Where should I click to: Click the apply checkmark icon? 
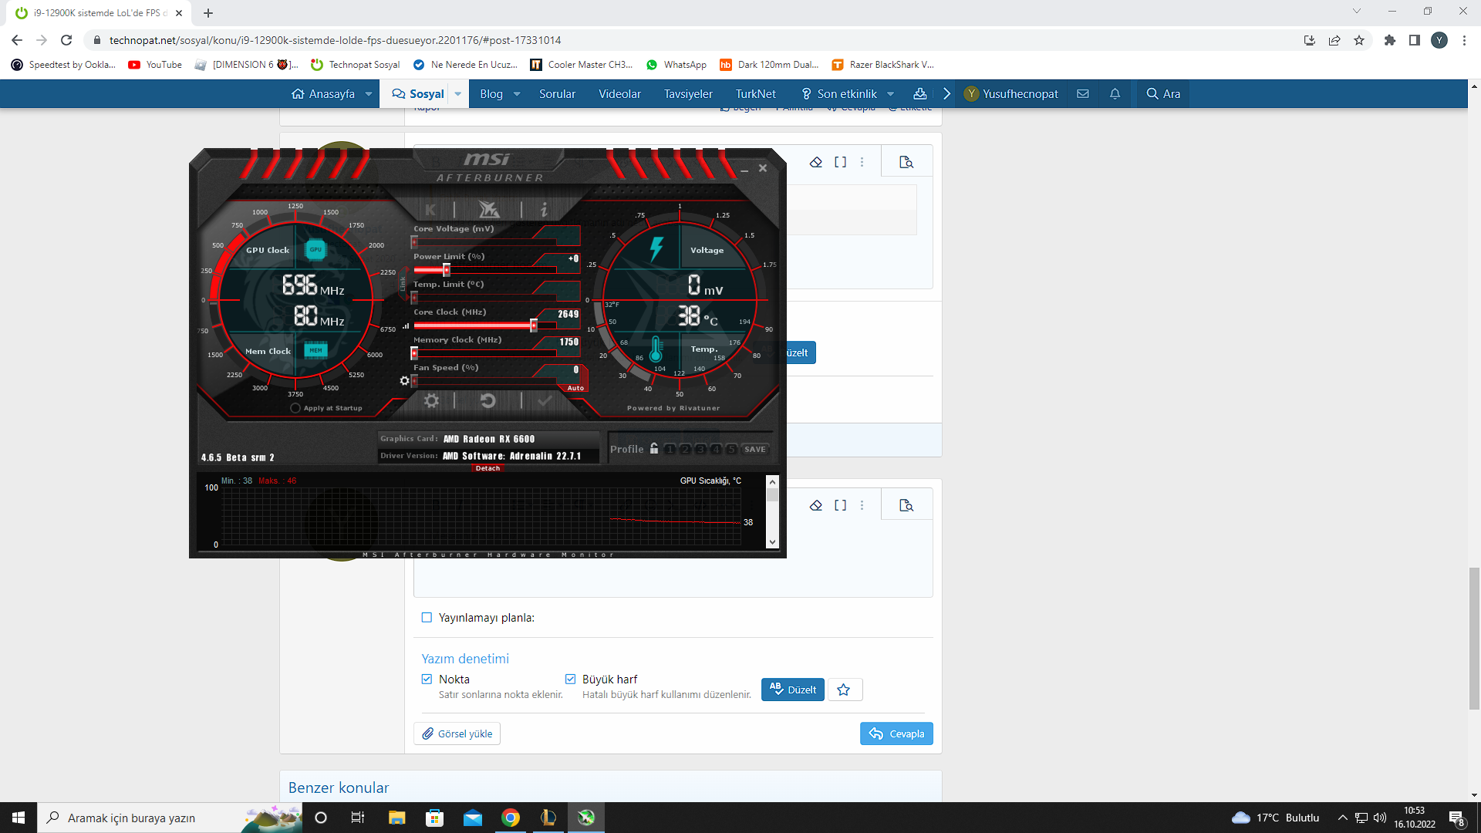pyautogui.click(x=545, y=400)
